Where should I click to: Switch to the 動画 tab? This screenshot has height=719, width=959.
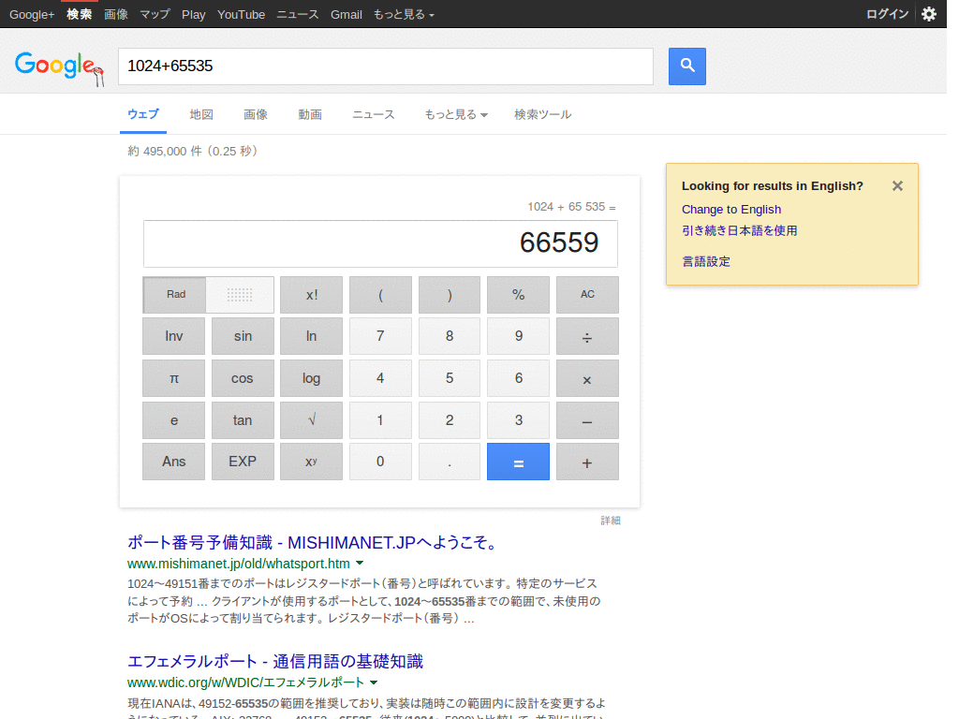pyautogui.click(x=310, y=114)
